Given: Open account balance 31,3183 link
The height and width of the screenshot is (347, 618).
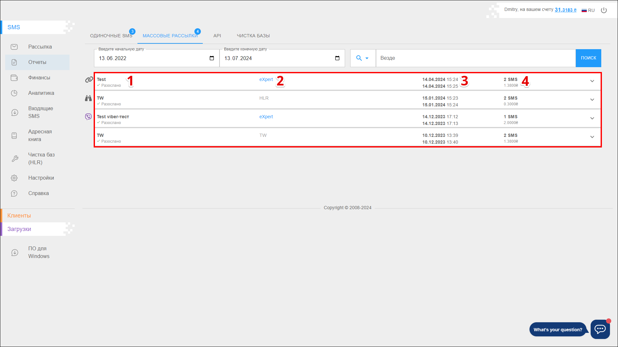Looking at the screenshot, I should pos(565,10).
